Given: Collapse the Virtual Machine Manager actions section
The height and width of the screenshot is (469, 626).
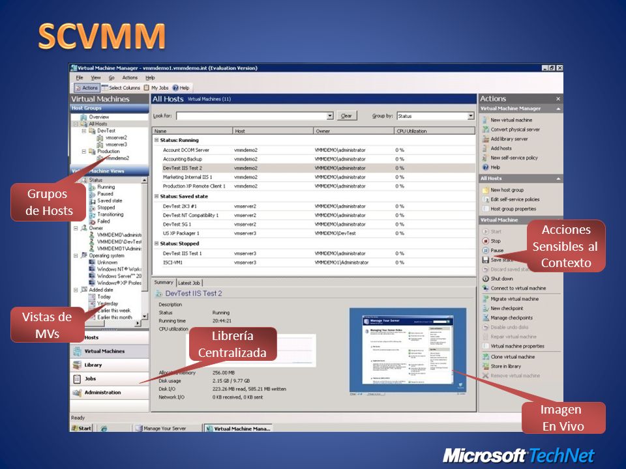Looking at the screenshot, I should (558, 109).
